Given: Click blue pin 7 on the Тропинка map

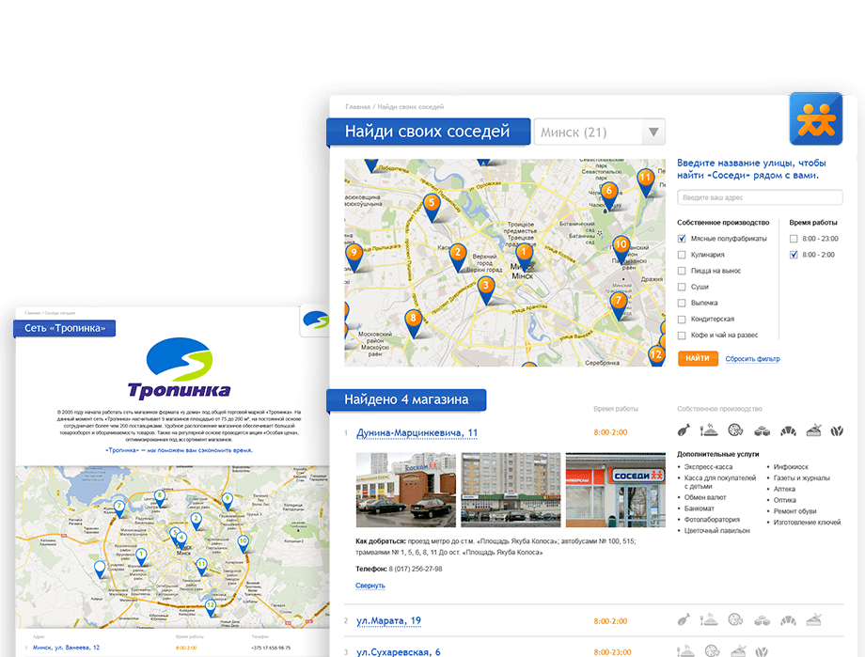Looking at the screenshot, I should pyautogui.click(x=119, y=508).
